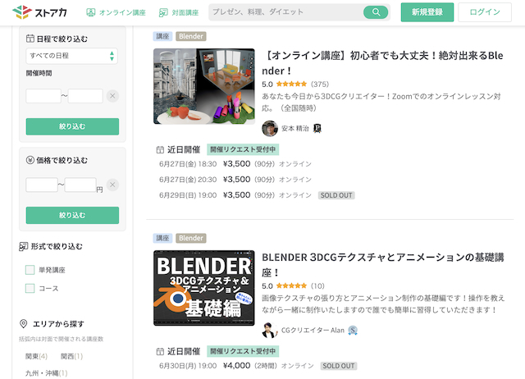Open the BLENDER 基礎編 course thumbnail
This screenshot has height=379, width=525.
[x=204, y=288]
